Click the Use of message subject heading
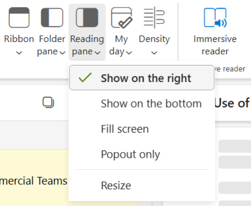Viewport: 251px width, 206px height. coord(232,103)
